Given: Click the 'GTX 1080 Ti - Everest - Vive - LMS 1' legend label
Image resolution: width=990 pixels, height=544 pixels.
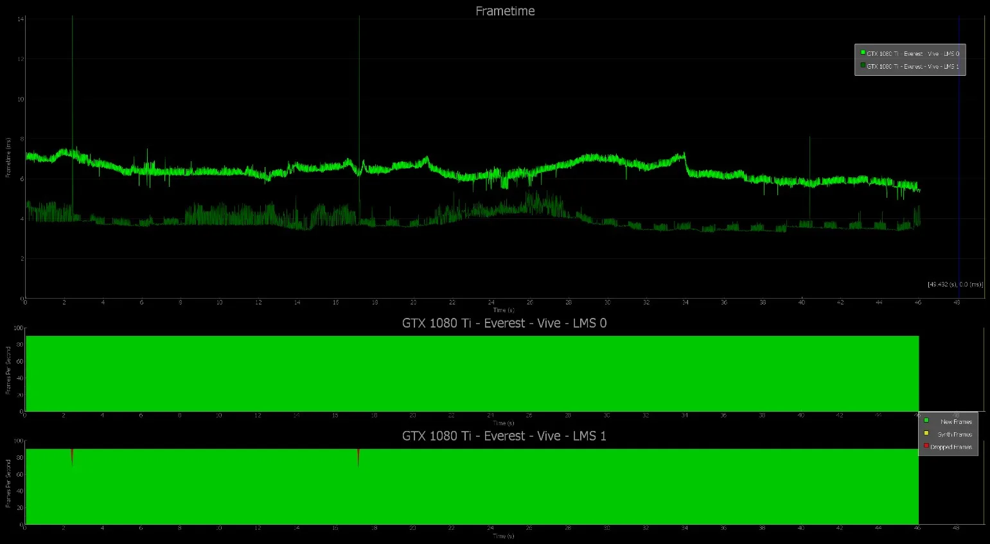Looking at the screenshot, I should coord(913,66).
